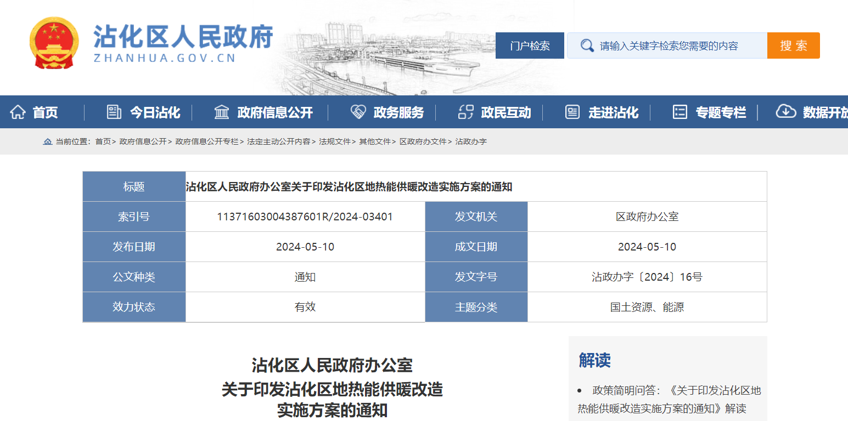Viewport: 848px width, 421px height.
Task: Open the 沾政办字 breadcrumb link
Action: coord(471,141)
